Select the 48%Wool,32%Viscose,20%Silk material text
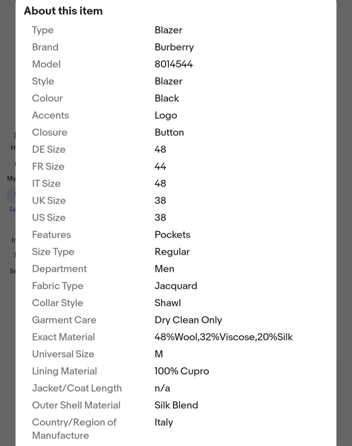Screen dimensions: 352x446 click(x=223, y=337)
